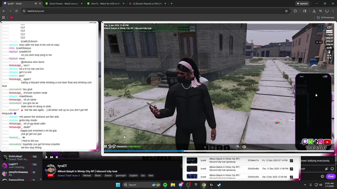Image resolution: width=337 pixels, height=189 pixels.
Task: Open chat logs label link
Action: [x=93, y=22]
